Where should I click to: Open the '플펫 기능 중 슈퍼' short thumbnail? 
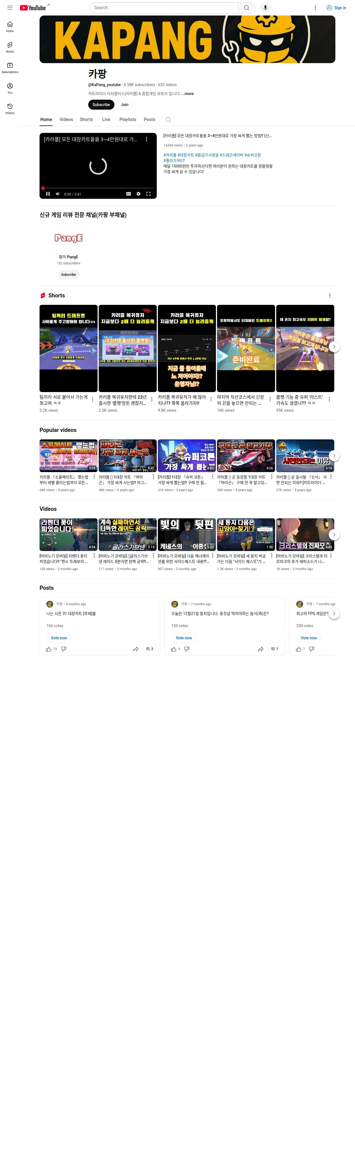pos(305,348)
